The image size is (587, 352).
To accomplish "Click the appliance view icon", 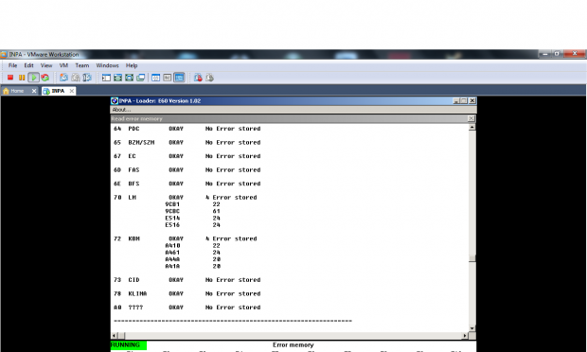I will [x=168, y=78].
